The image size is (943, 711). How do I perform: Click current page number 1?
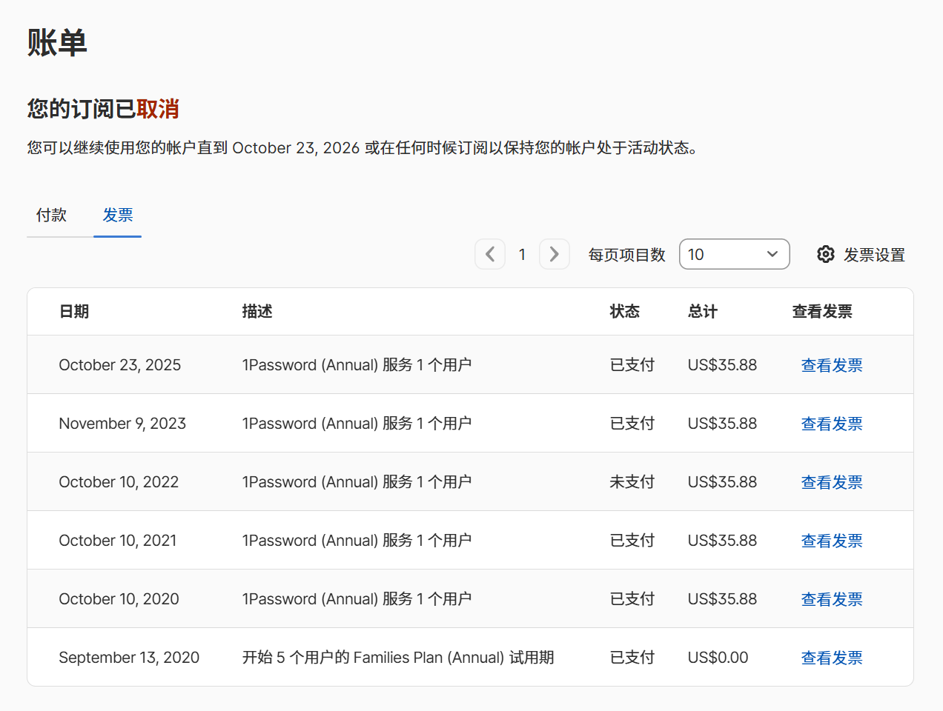click(x=522, y=255)
